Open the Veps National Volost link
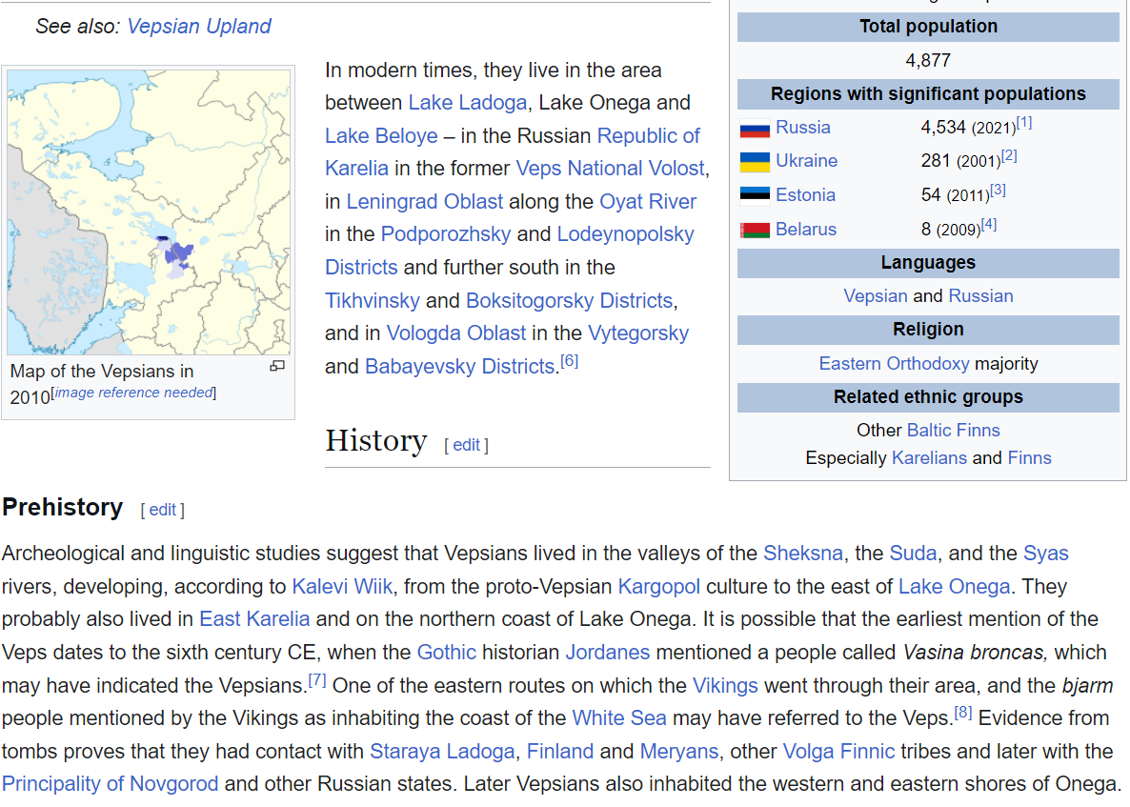Screen dimensions: 1130x807 [x=611, y=168]
